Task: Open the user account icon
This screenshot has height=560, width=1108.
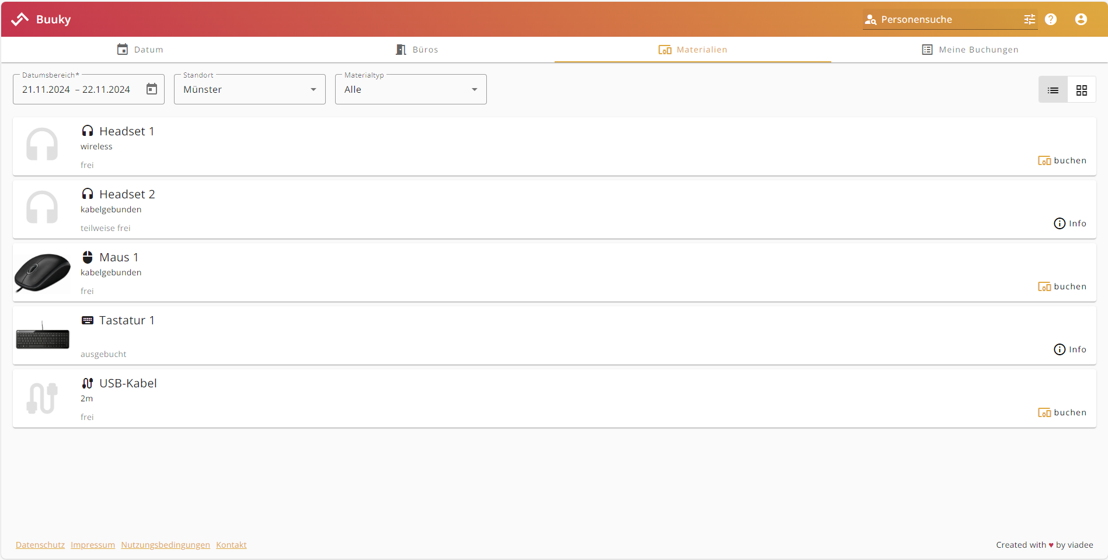Action: point(1081,19)
